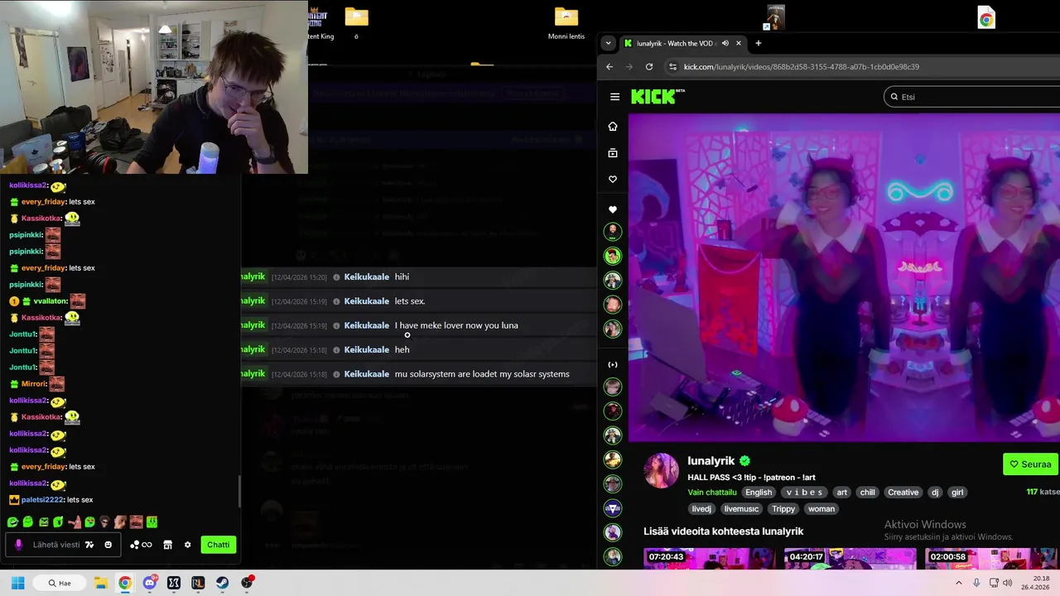Open the Vain chattailu category link
Image resolution: width=1060 pixels, height=596 pixels.
click(712, 493)
